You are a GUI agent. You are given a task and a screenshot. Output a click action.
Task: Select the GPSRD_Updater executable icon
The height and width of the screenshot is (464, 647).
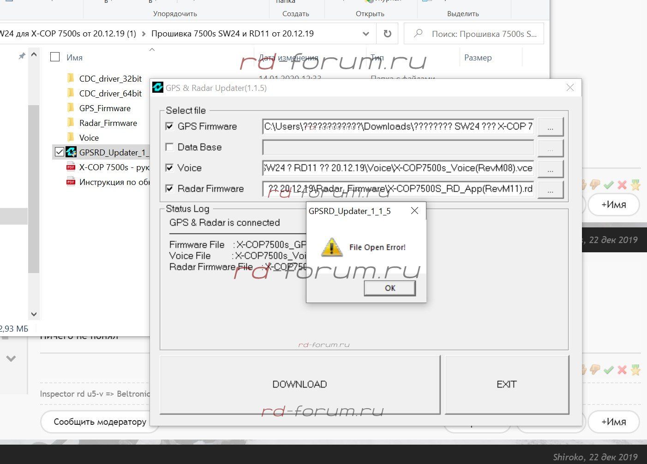coord(71,152)
